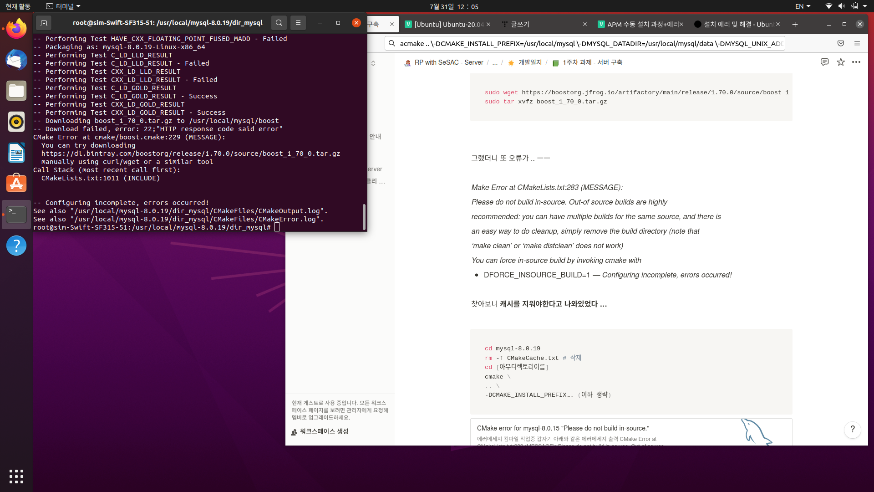Click the terminal search icon
Image resolution: width=874 pixels, height=492 pixels.
pos(279,23)
